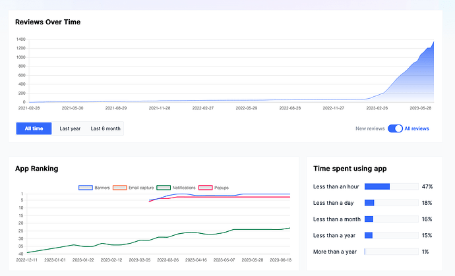455x276 pixels.
Task: Select the All time range button
Action: pos(34,128)
